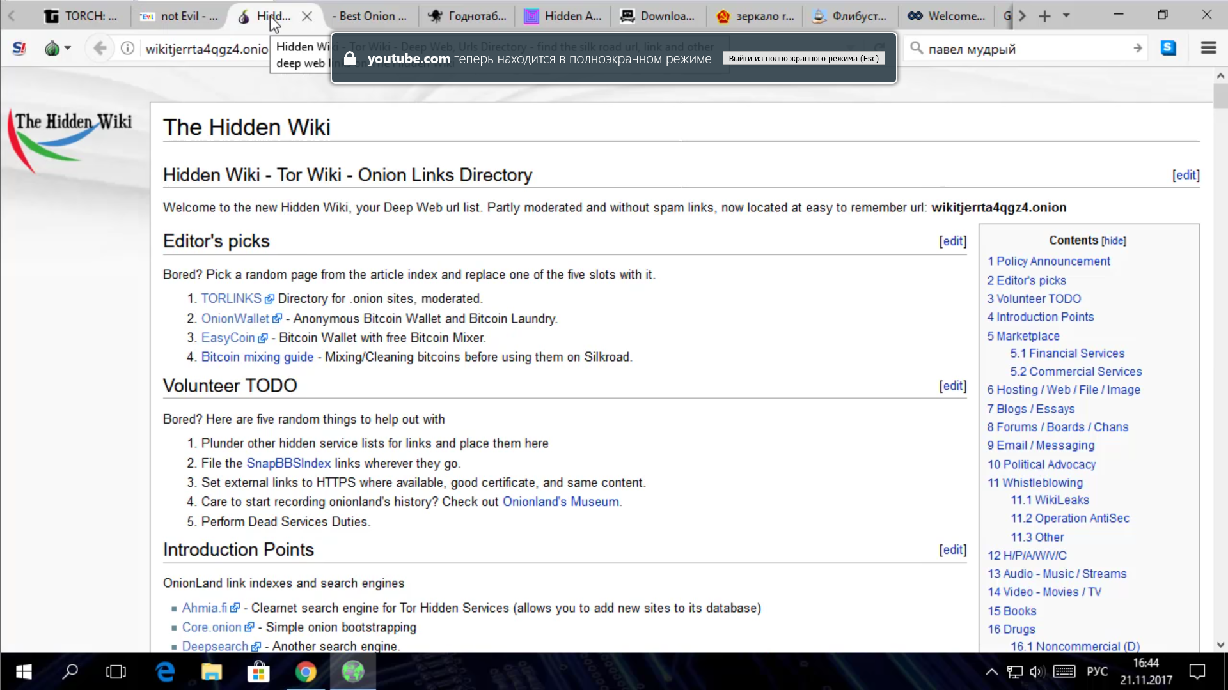Edit the Introduction Points section

953,549
